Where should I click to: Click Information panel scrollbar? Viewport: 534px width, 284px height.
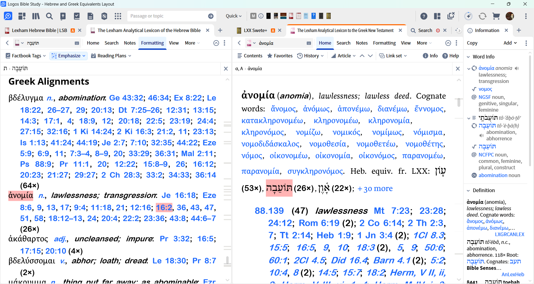530,111
